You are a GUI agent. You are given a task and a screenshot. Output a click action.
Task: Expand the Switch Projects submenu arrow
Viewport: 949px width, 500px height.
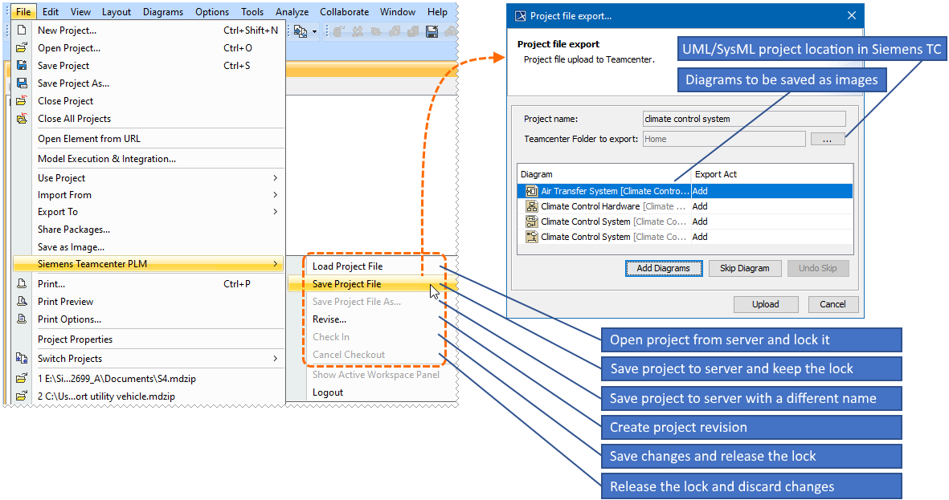point(276,358)
